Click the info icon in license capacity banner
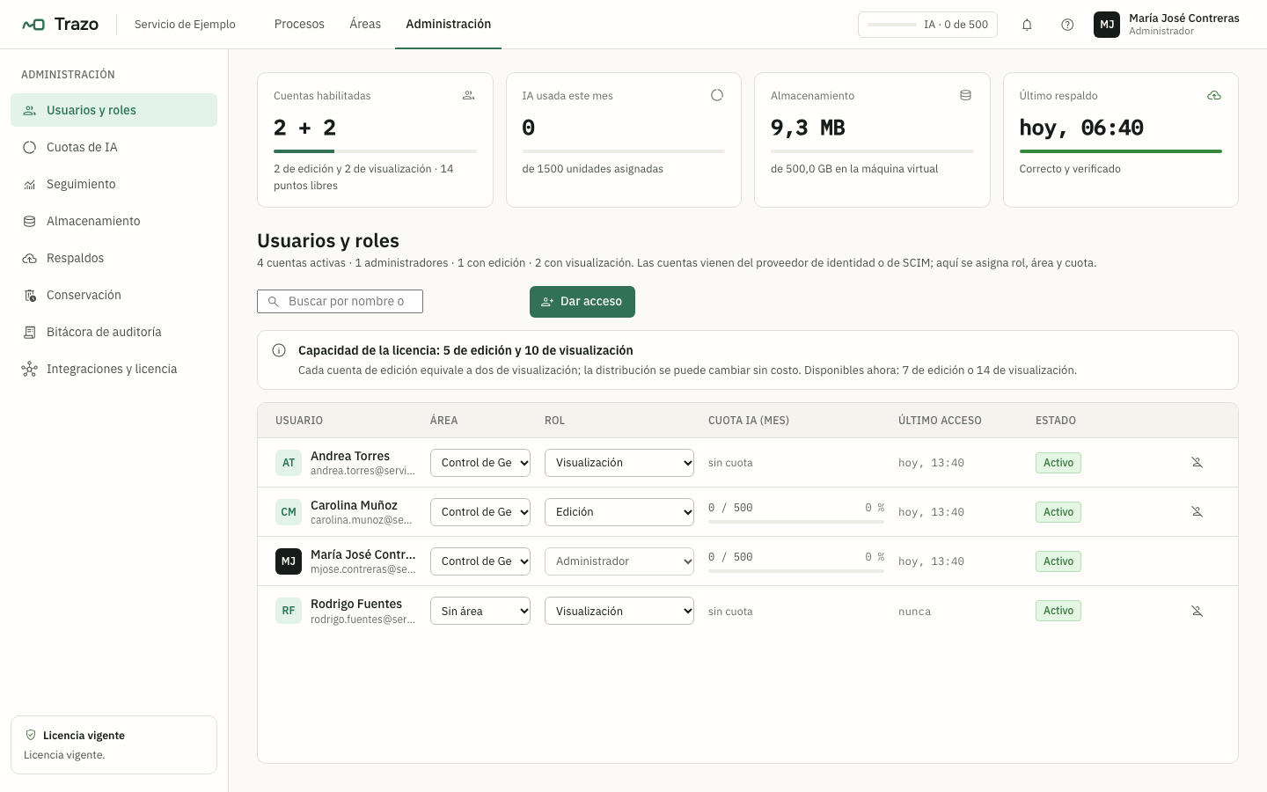This screenshot has height=792, width=1267. [279, 350]
